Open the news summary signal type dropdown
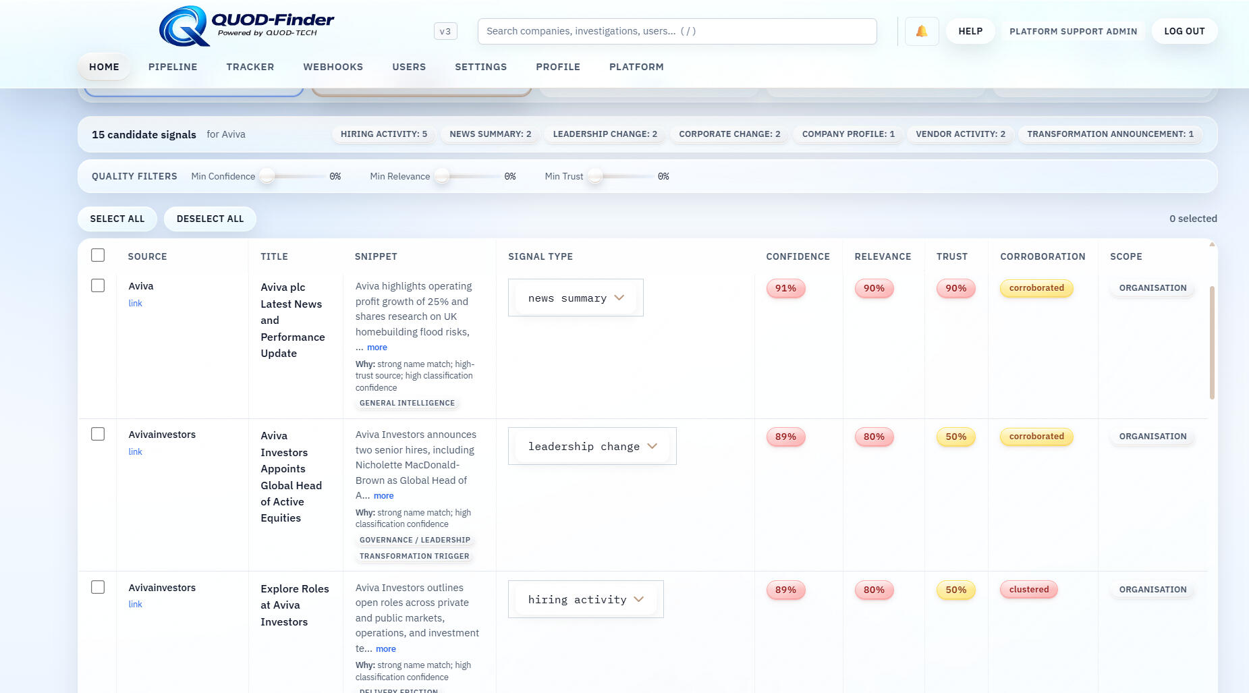 tap(576, 298)
